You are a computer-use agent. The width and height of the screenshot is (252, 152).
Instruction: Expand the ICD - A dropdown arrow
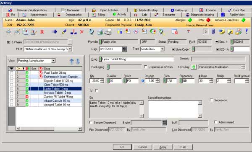click(x=218, y=49)
